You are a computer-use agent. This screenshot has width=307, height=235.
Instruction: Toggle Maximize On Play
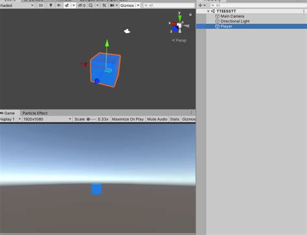[x=128, y=119]
